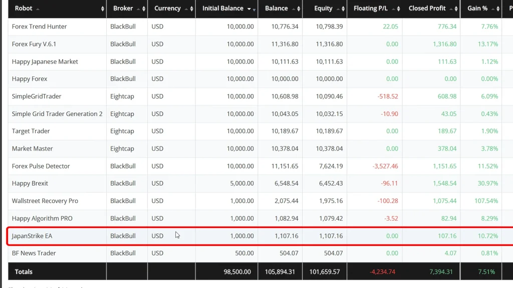
Task: Open SimpleGridTrader robot details
Action: coord(37,96)
